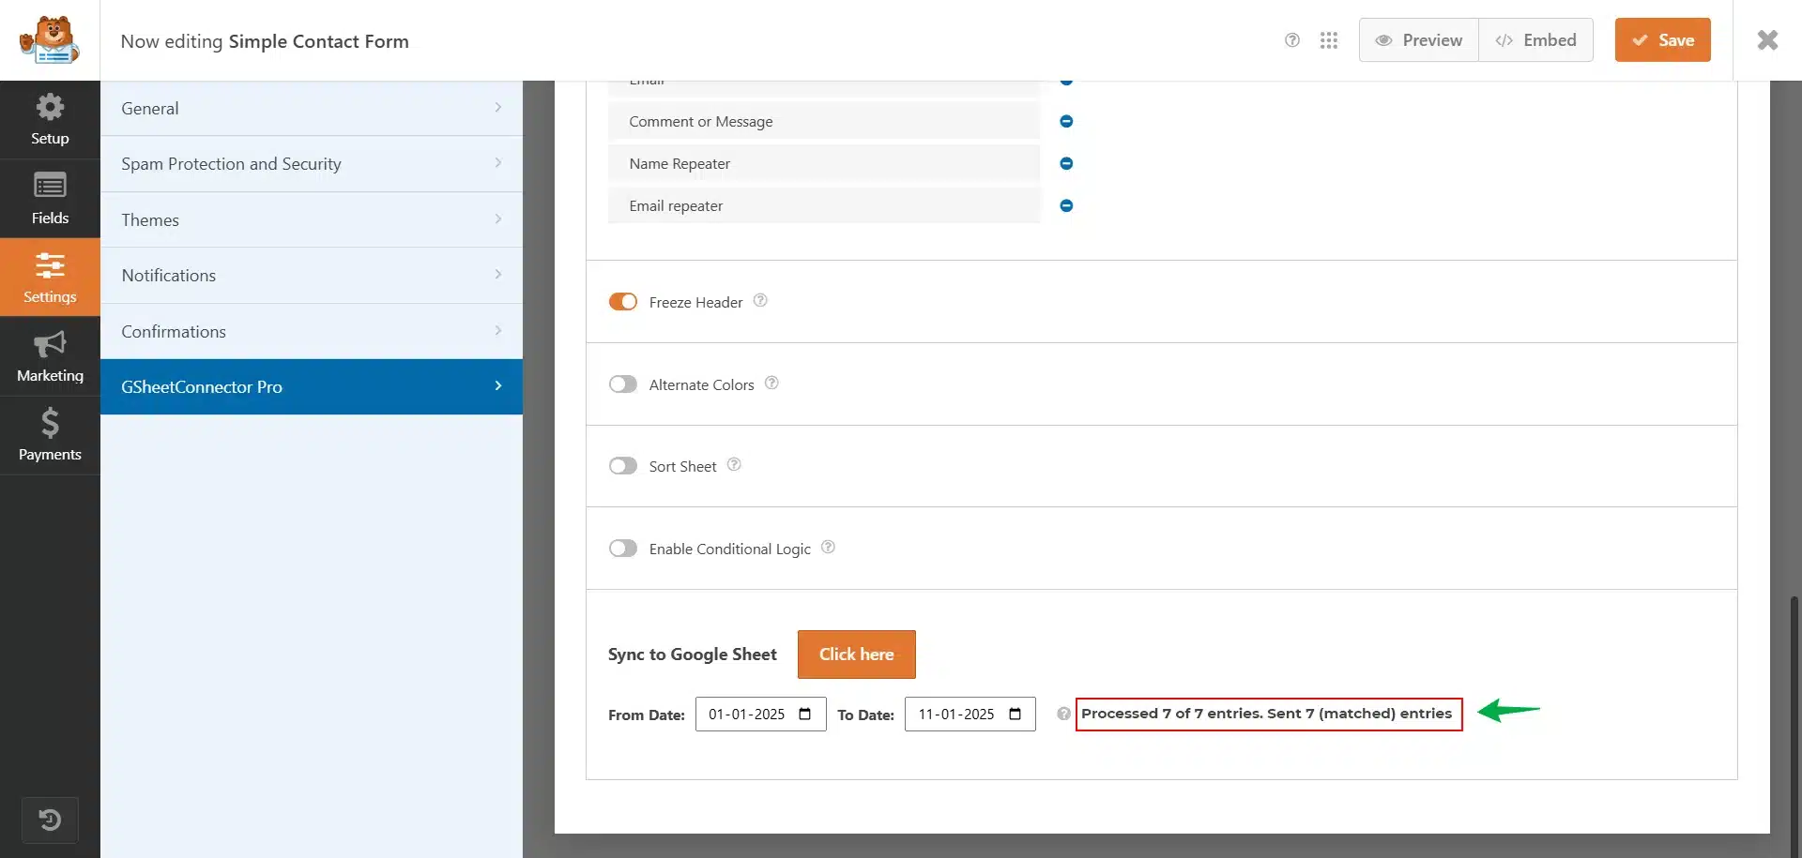This screenshot has height=858, width=1802.
Task: Select the Confirmations settings tab
Action: (x=311, y=330)
